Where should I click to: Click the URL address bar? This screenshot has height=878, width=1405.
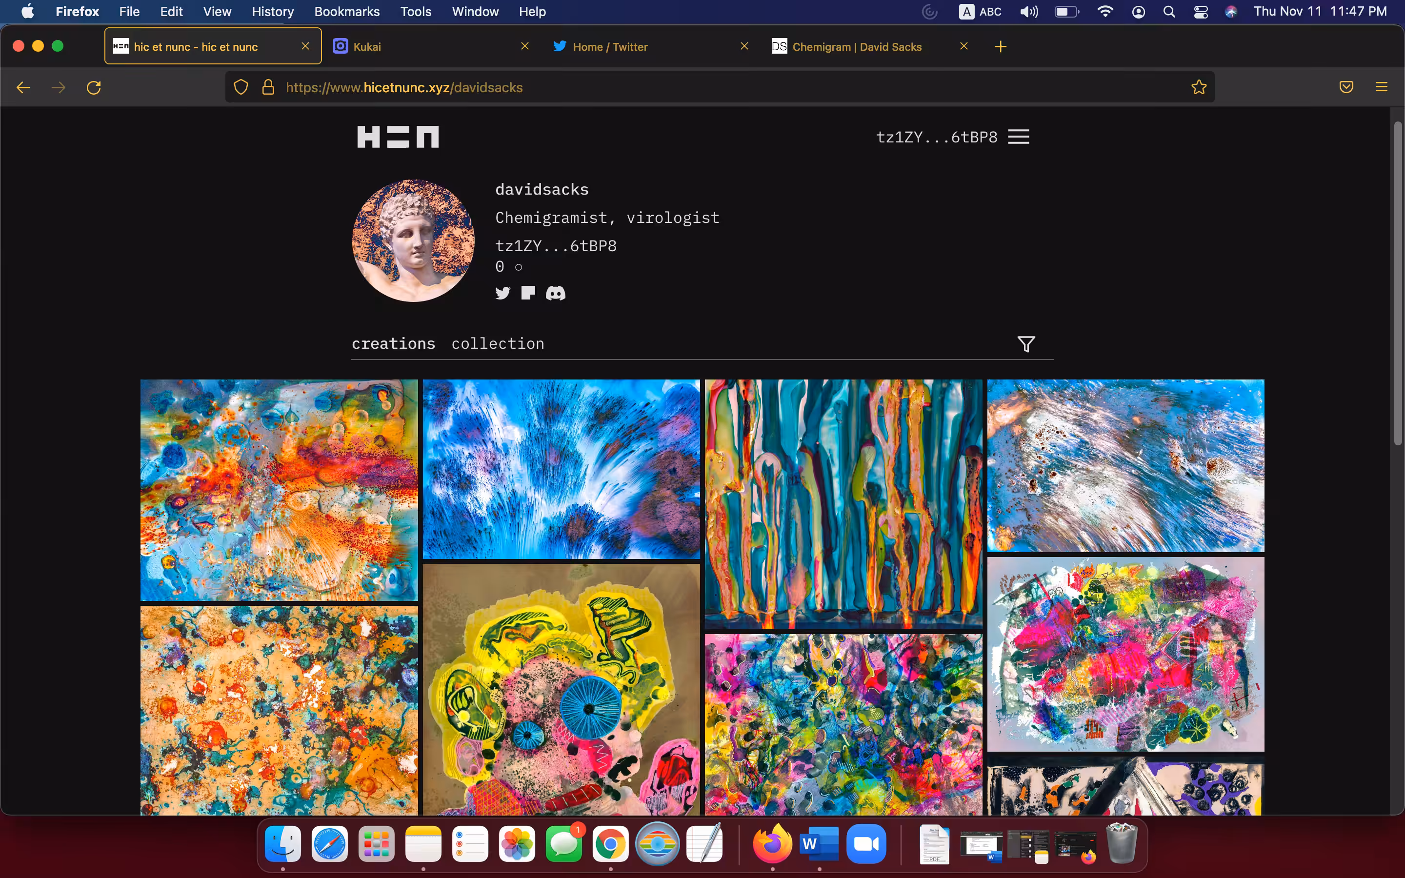click(720, 87)
